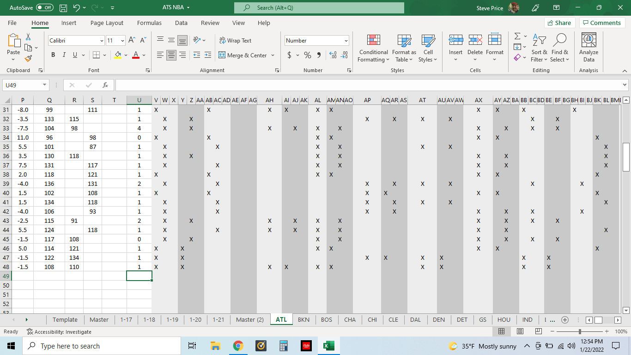
Task: Click the Increase Font Size icon
Action: click(132, 41)
